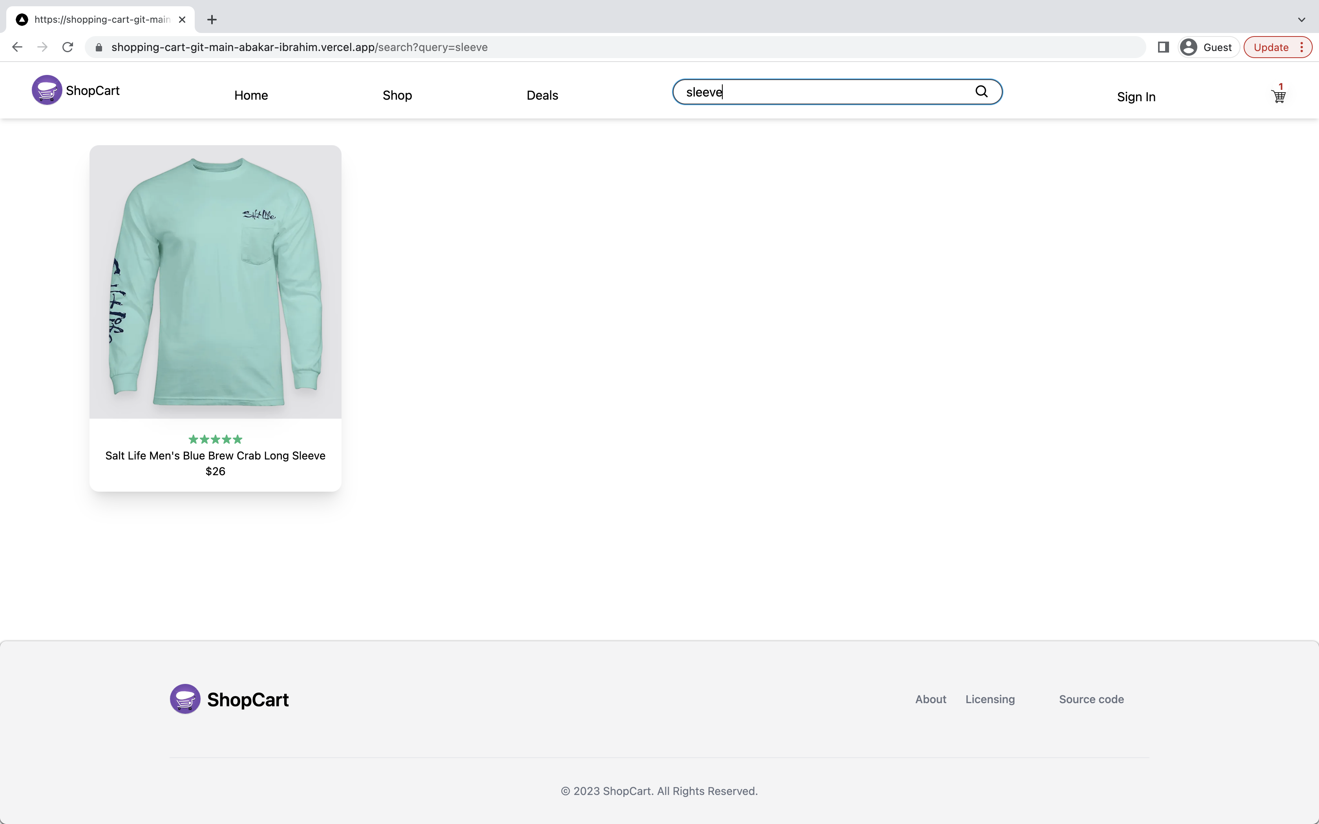The width and height of the screenshot is (1319, 824).
Task: Open the Source code footer link
Action: pyautogui.click(x=1091, y=699)
